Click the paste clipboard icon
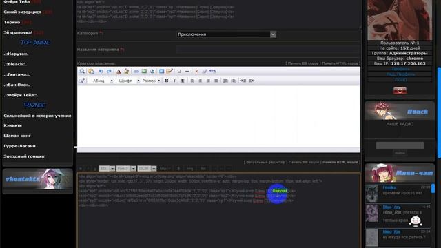 (91, 71)
